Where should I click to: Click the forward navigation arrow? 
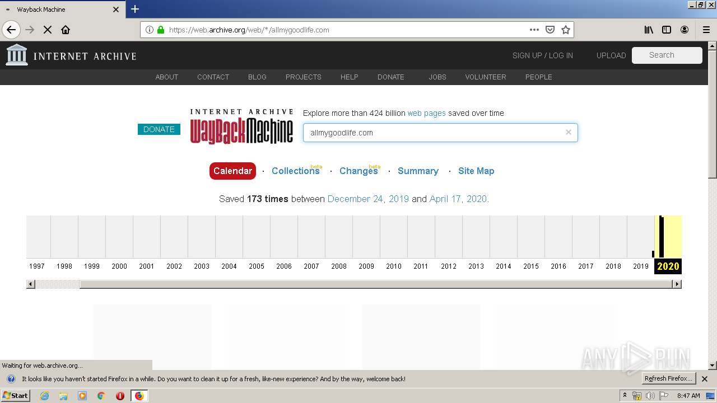pos(30,30)
